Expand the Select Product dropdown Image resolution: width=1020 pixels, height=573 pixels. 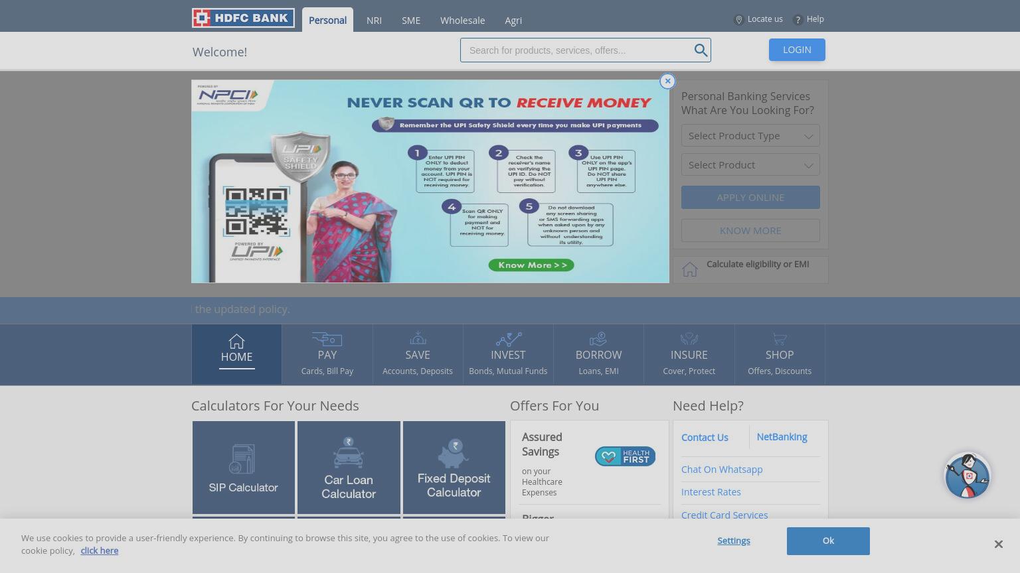(x=750, y=164)
